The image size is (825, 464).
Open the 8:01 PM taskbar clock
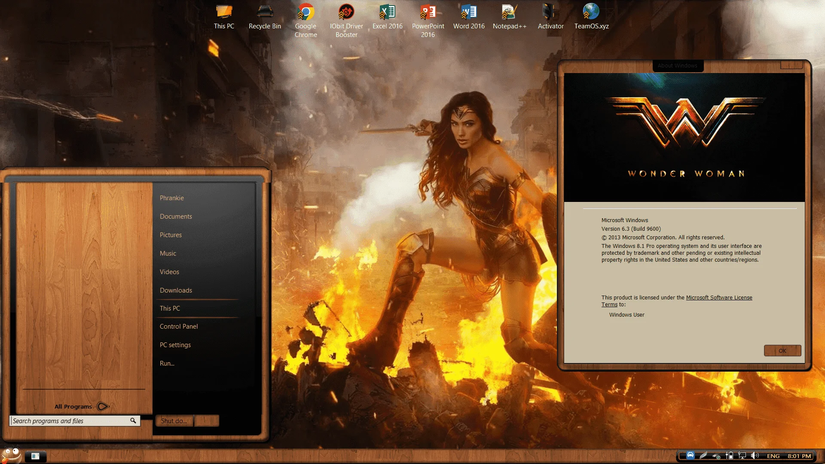pos(799,456)
